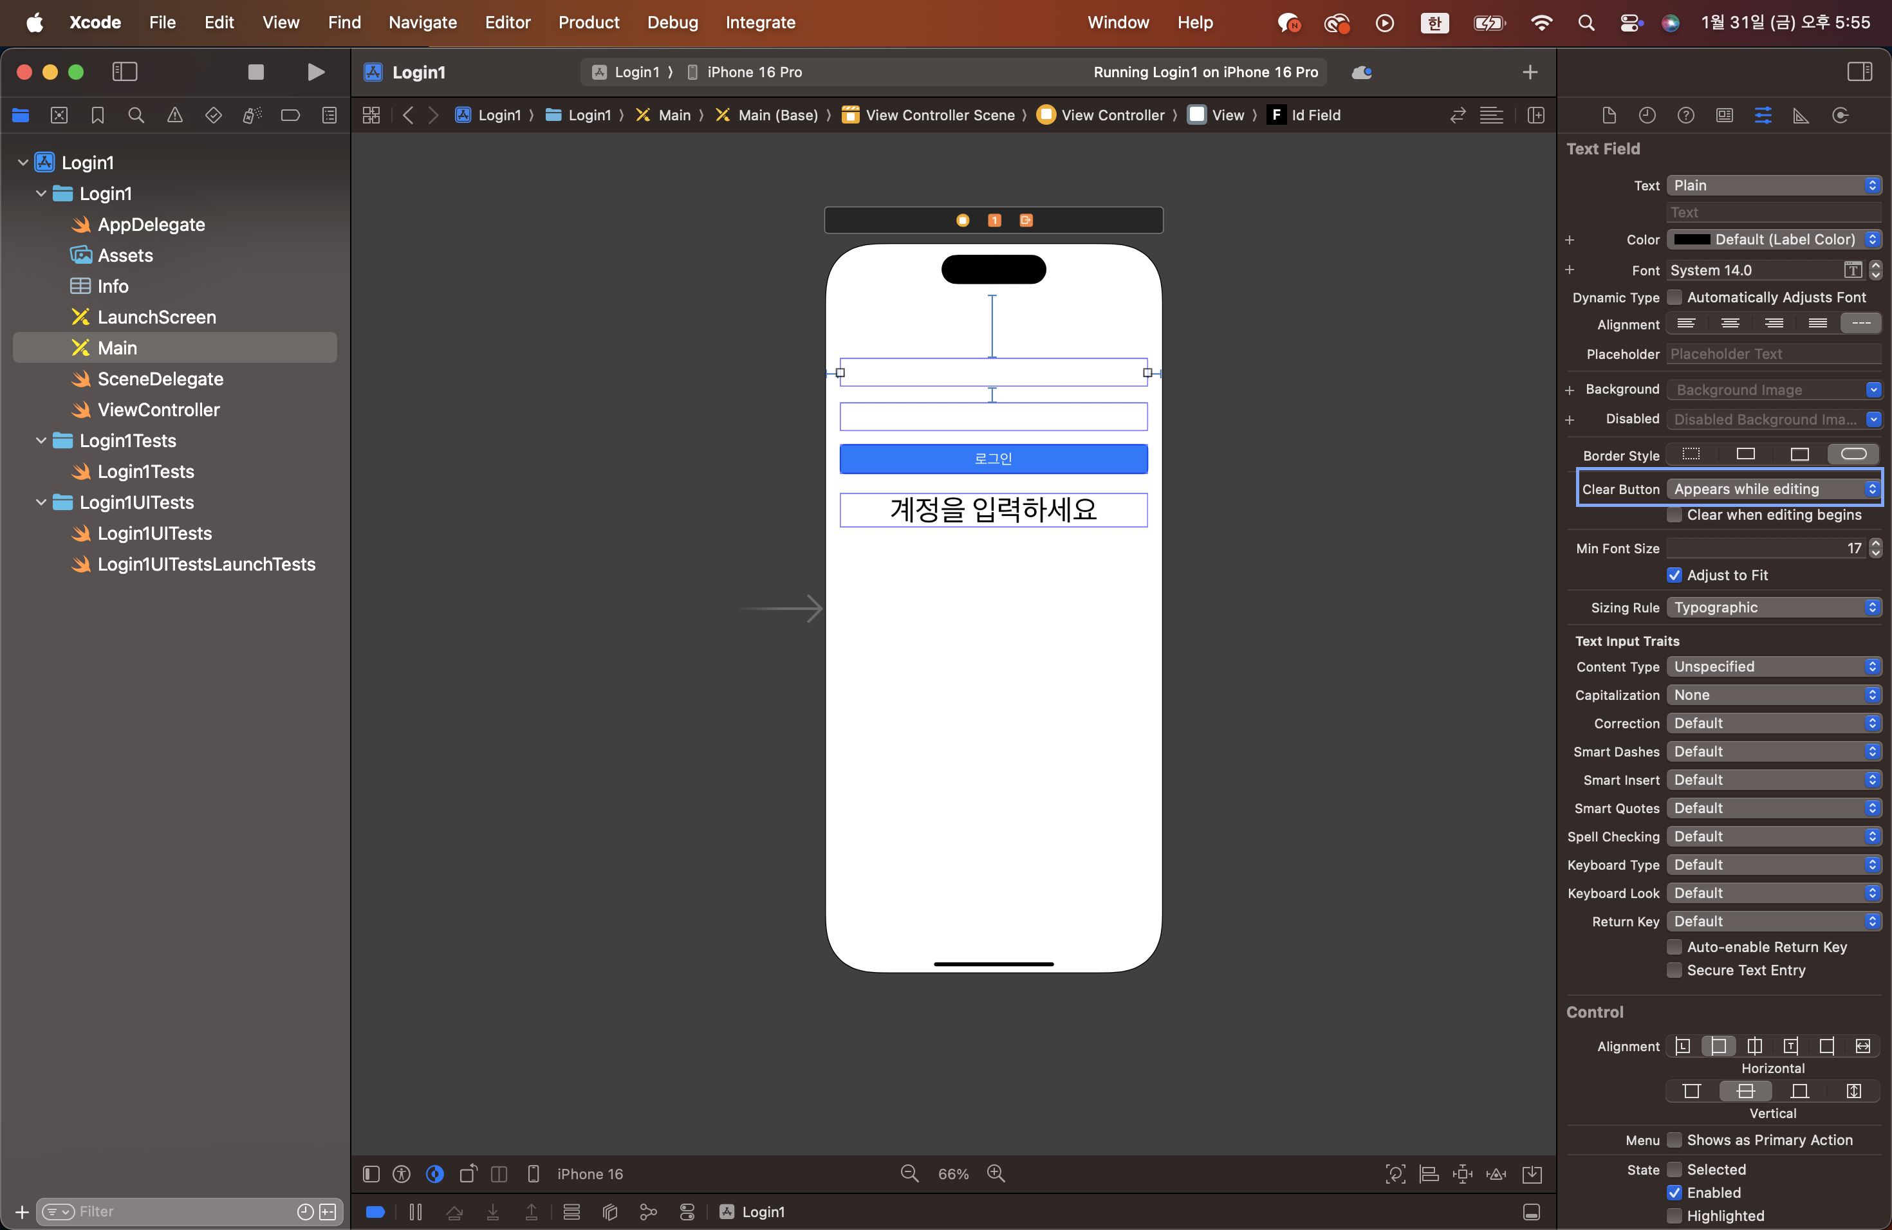Collapse the Login1UITests folder
Viewport: 1892px width, 1230px height.
(41, 502)
